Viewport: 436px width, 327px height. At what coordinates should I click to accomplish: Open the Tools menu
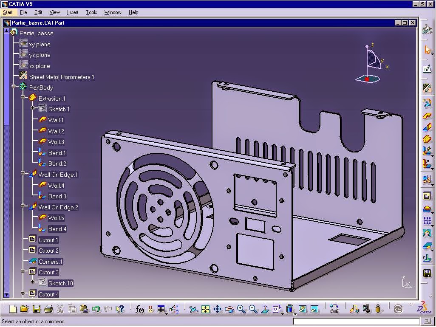pos(91,12)
